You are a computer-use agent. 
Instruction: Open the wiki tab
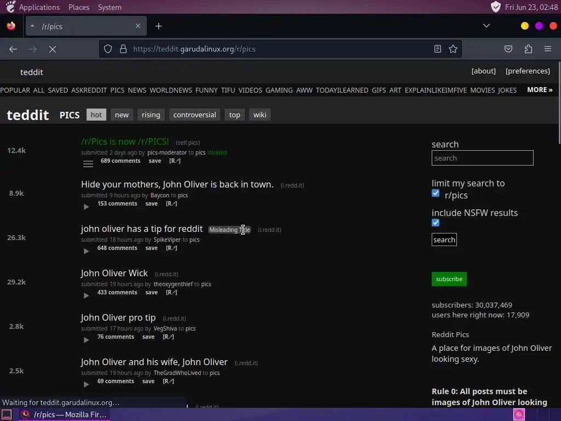[260, 115]
